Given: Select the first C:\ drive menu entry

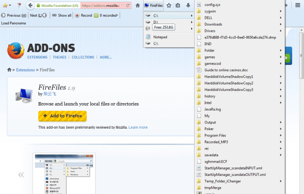Looking at the screenshot, I should tap(169, 16).
